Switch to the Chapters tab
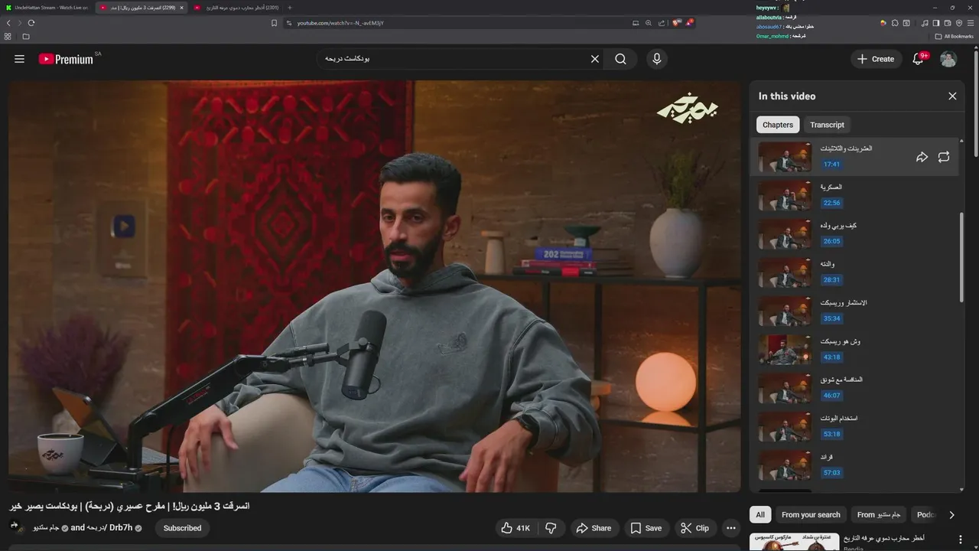The image size is (979, 551). [778, 125]
